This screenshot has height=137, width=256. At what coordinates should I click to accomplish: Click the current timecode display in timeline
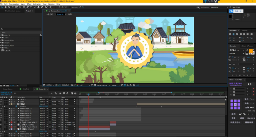click(x=6, y=93)
